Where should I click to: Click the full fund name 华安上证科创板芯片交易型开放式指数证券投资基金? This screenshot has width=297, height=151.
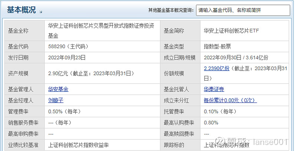101,31
